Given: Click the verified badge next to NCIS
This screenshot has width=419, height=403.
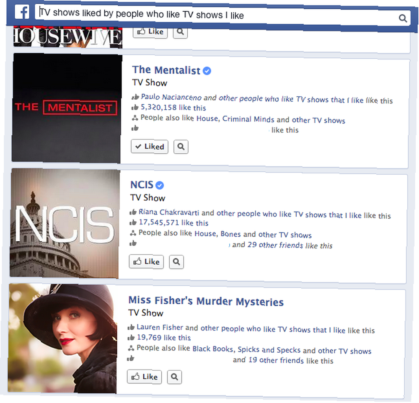Looking at the screenshot, I should coord(160,185).
